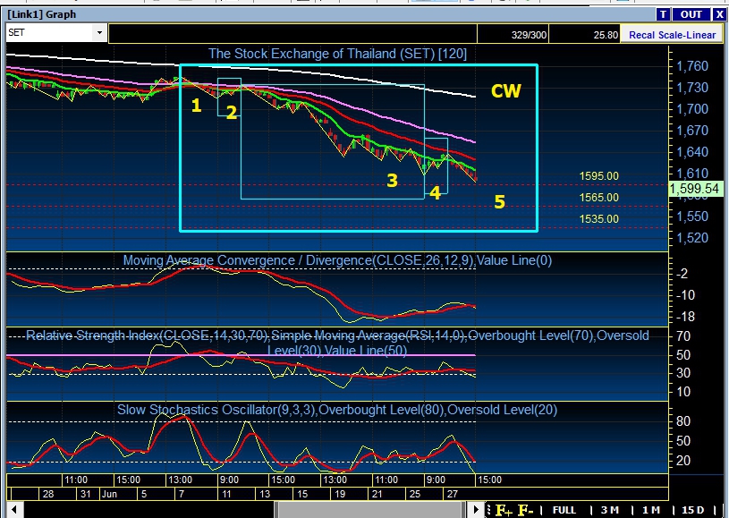Click the 27 date label on axis
729x518 pixels.
(x=453, y=494)
